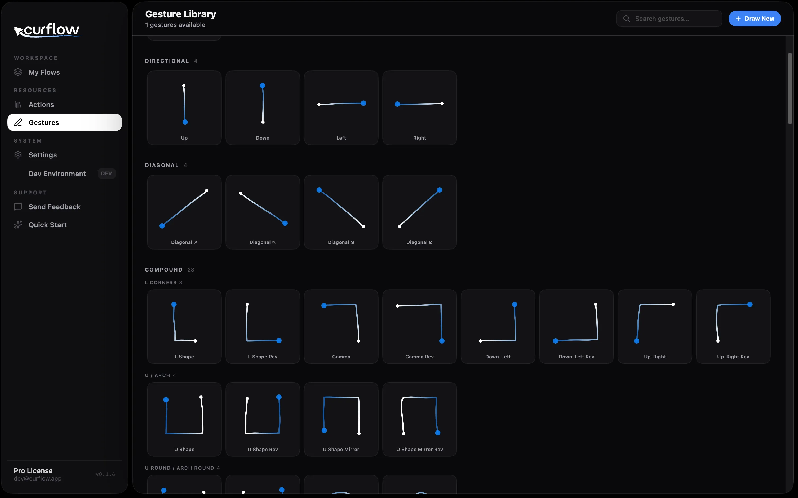Click the DIAGONAL section heading
The image size is (798, 498).
tap(162, 165)
